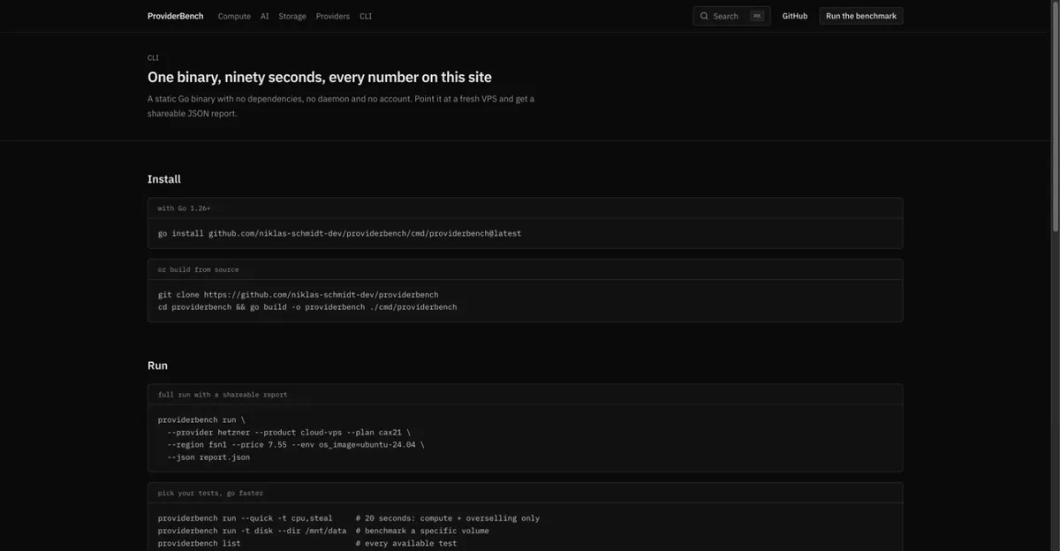Click the Install section heading
Viewport: 1060px width, 551px height.
tap(164, 178)
